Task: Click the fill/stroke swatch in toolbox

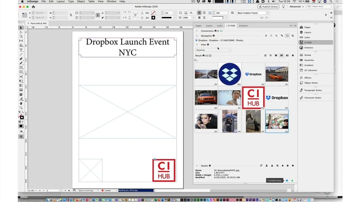Action: point(21,117)
